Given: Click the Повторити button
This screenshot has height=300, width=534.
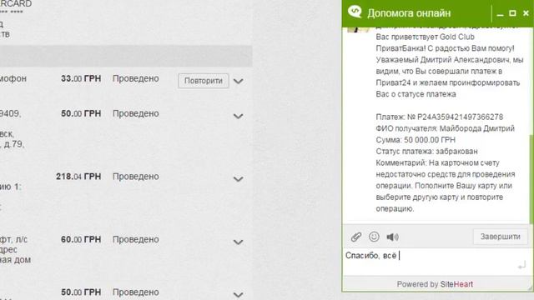Looking at the screenshot, I should point(204,81).
